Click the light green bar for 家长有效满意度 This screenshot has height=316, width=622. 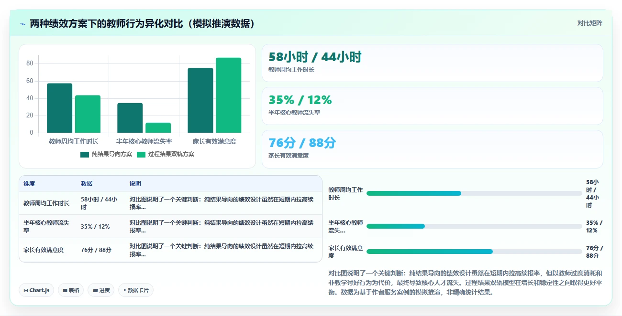tap(228, 95)
